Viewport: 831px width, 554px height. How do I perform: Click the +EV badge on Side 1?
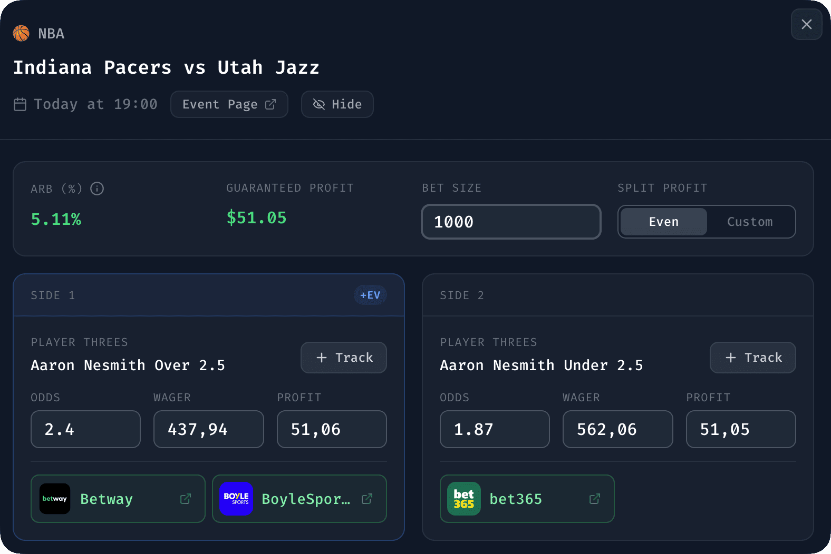(x=370, y=295)
